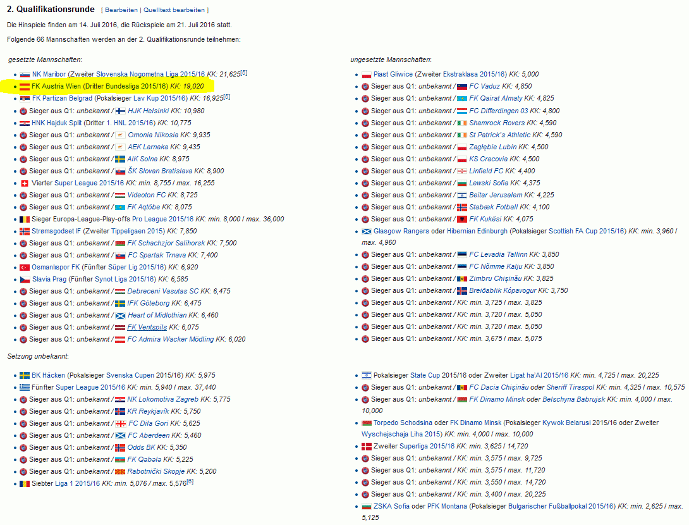The width and height of the screenshot is (689, 525).
Task: Open the Ekstraklasa 2015/16 link
Action: (475, 74)
